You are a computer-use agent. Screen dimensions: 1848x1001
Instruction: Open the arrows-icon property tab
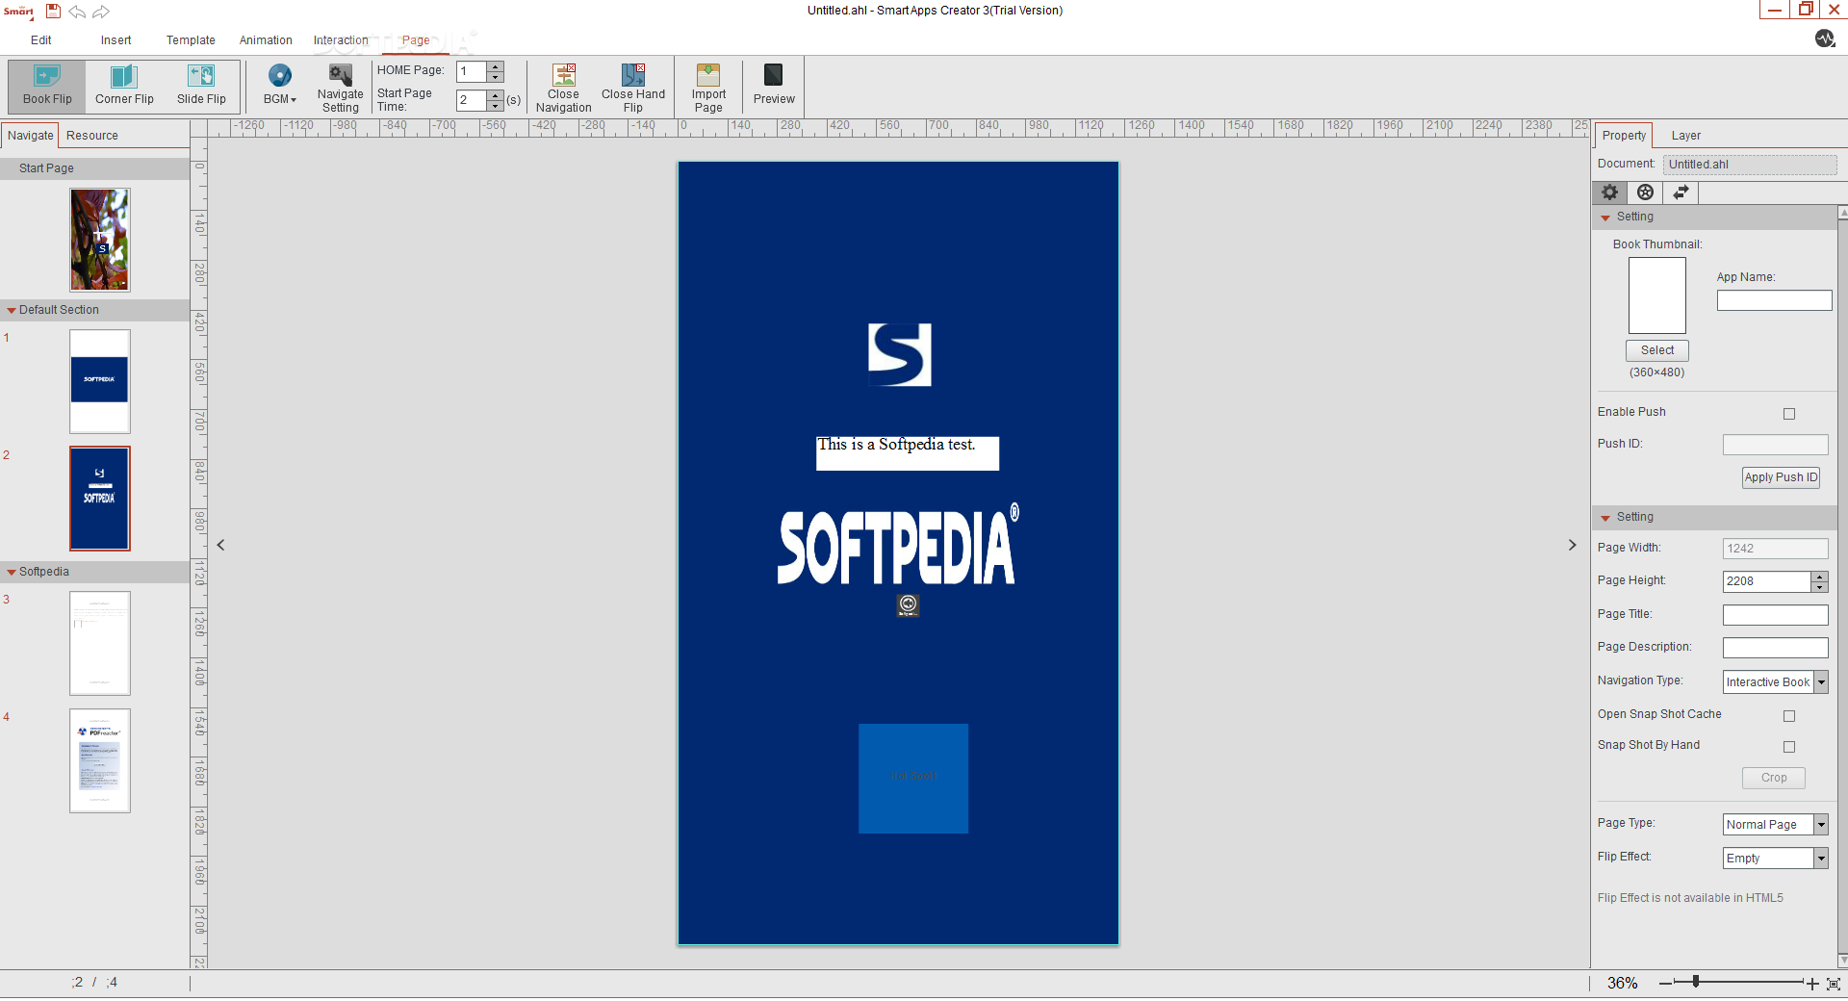point(1681,192)
